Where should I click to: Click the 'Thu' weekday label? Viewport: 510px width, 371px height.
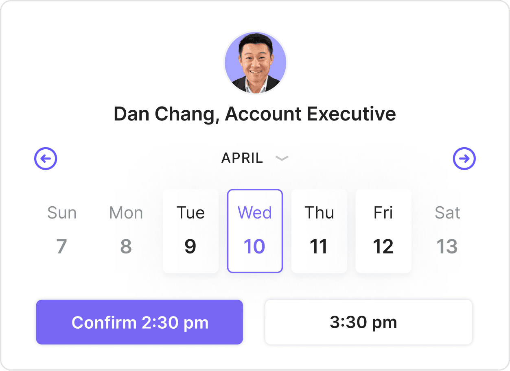point(319,213)
